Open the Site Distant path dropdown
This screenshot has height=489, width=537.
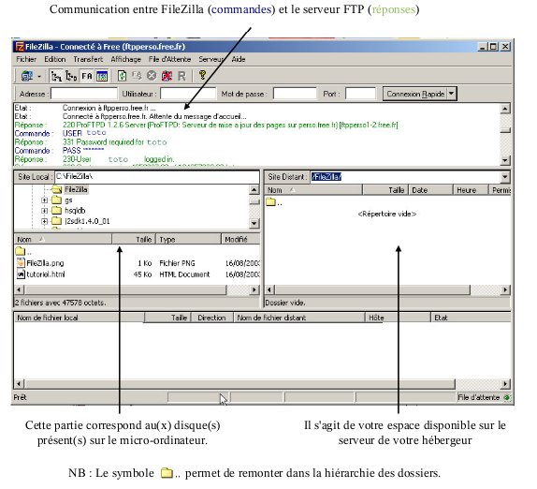pyautogui.click(x=505, y=177)
